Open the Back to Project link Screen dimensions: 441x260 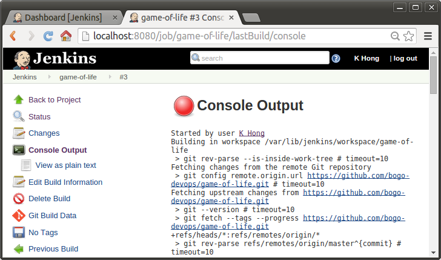pyautogui.click(x=55, y=99)
